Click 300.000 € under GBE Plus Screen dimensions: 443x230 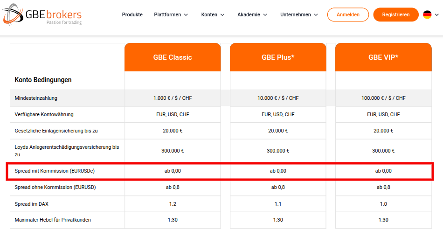278,151
